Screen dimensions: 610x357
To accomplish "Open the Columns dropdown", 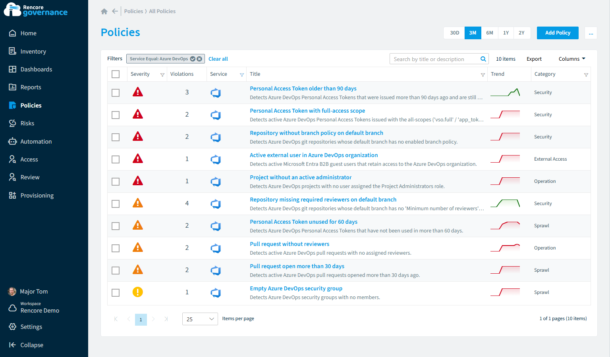I will (x=572, y=59).
